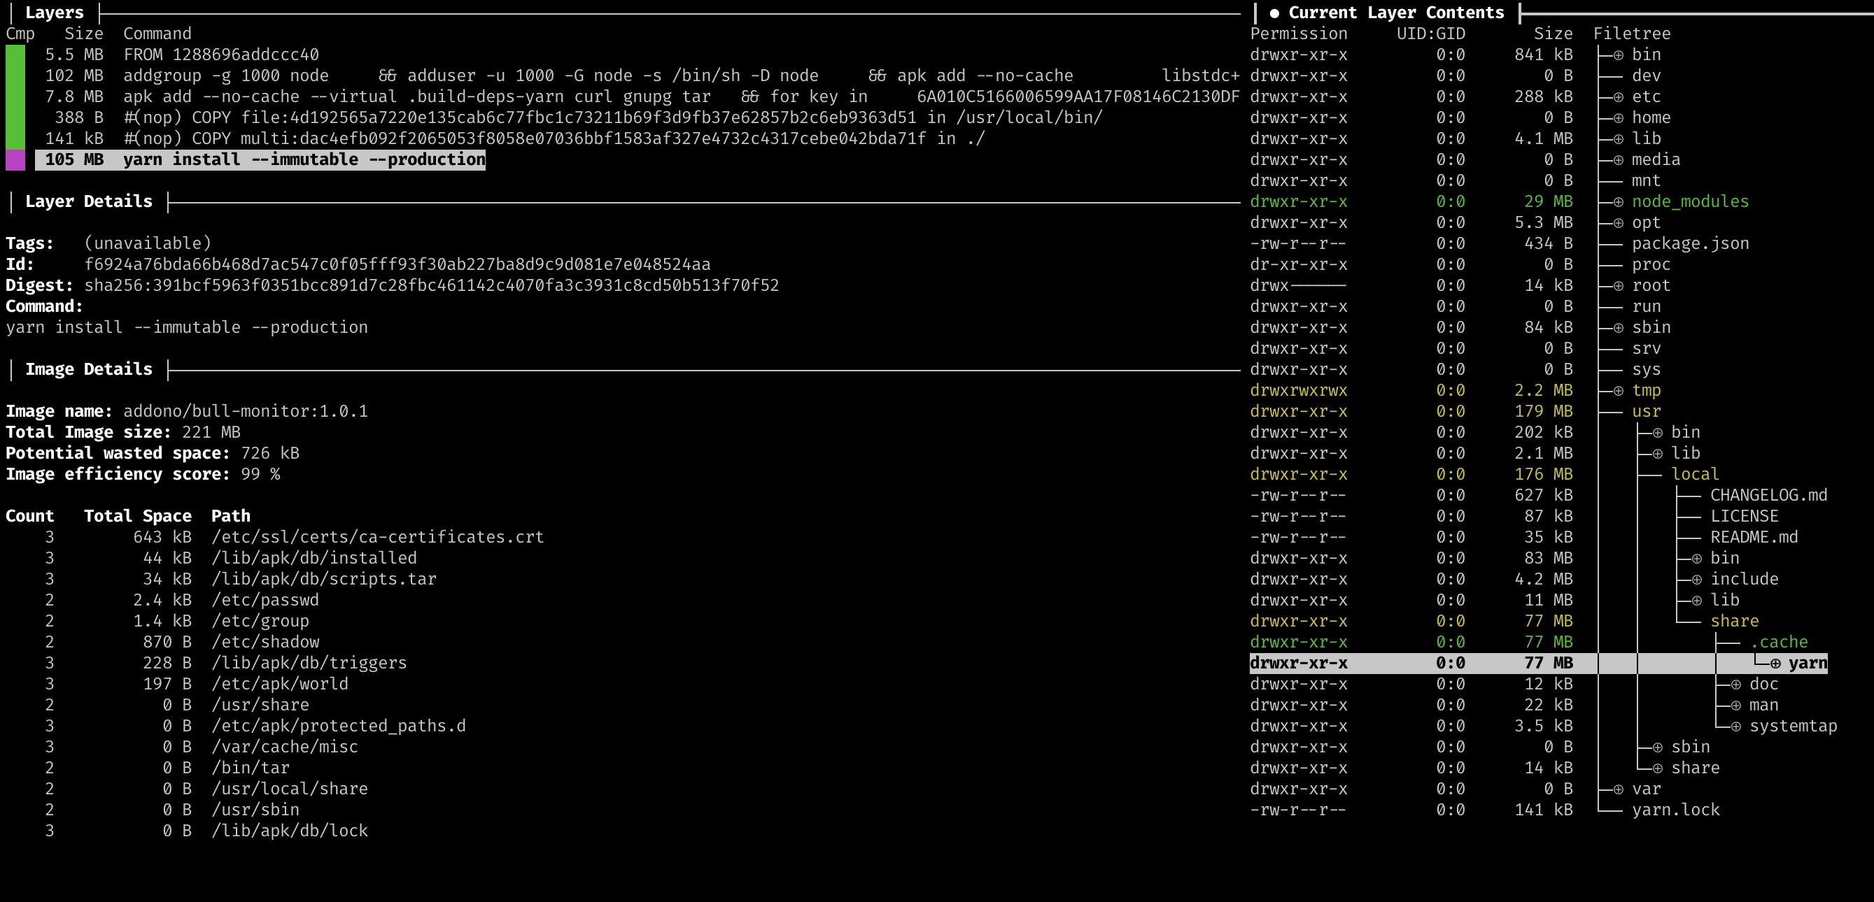Expand the home folder node
The height and width of the screenshot is (902, 1874).
[x=1618, y=117]
